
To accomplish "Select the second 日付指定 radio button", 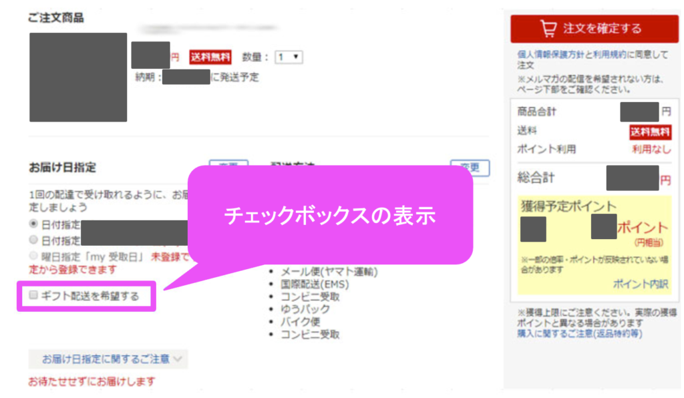I will click(x=33, y=240).
